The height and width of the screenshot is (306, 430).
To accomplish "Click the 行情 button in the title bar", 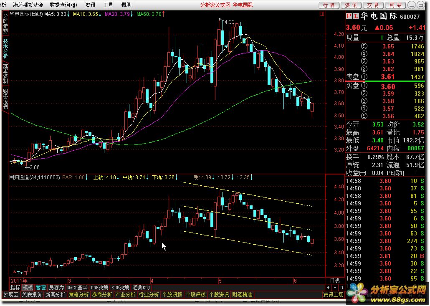I will pos(329,5).
